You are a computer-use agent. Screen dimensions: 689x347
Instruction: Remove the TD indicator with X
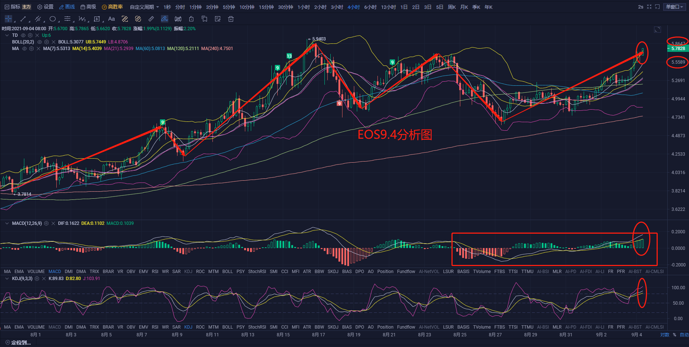coord(37,35)
